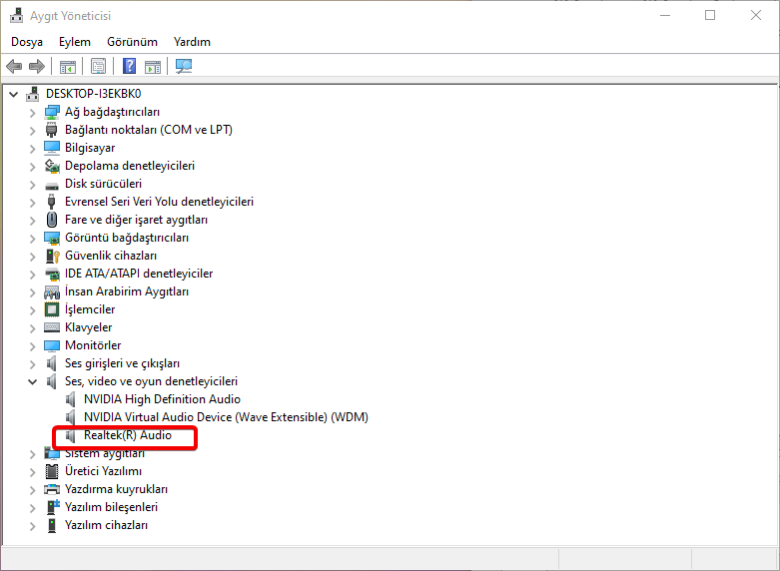Viewport: 780px width, 571px height.
Task: Click Scan for hardware changes monitor icon
Action: pos(184,66)
